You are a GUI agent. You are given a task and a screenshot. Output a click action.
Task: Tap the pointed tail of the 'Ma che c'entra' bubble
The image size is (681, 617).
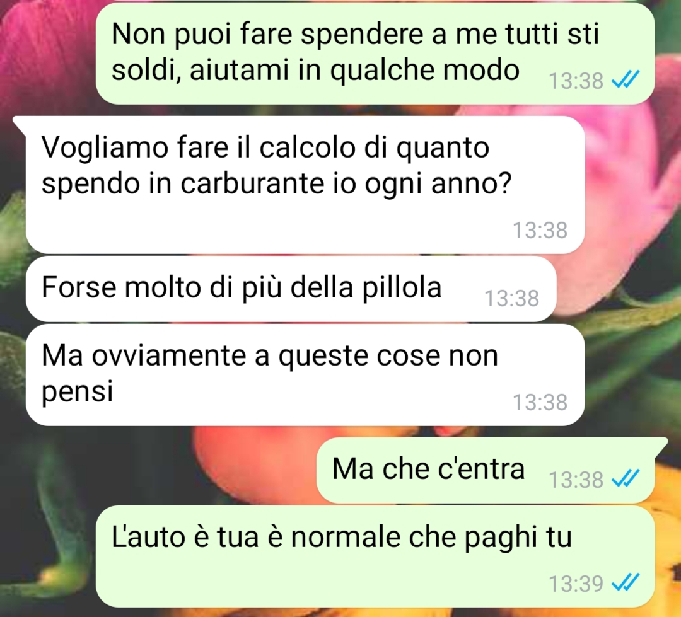coord(660,445)
